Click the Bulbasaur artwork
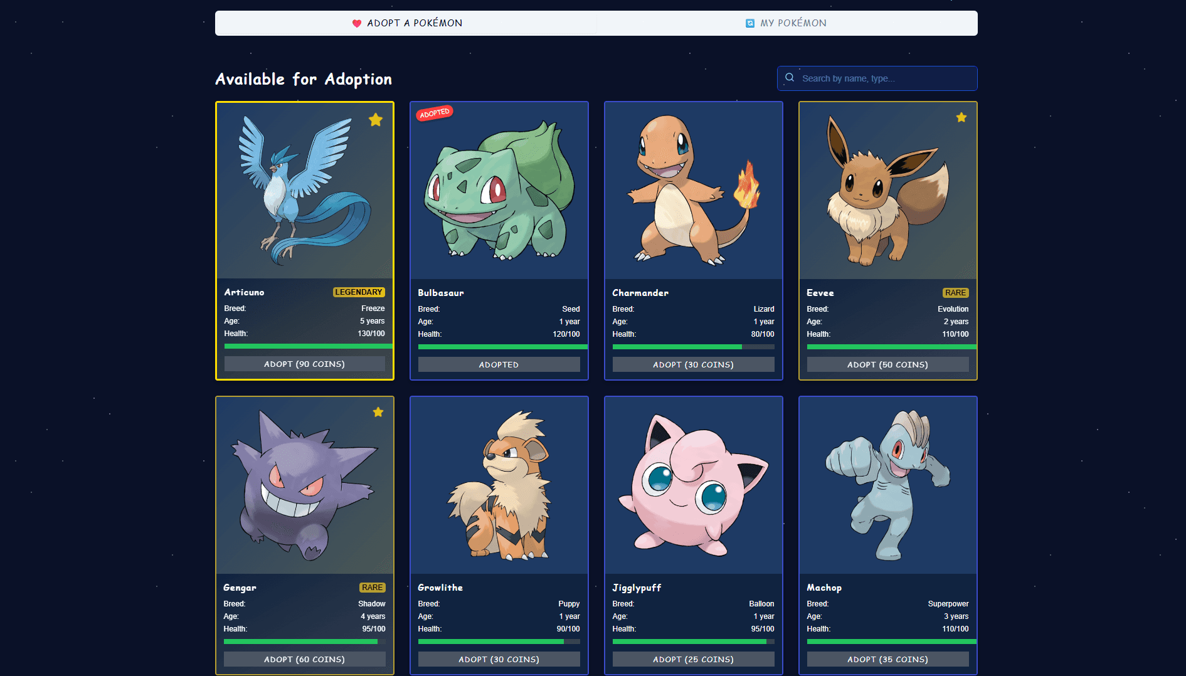Viewport: 1186px width, 676px height. (x=499, y=190)
